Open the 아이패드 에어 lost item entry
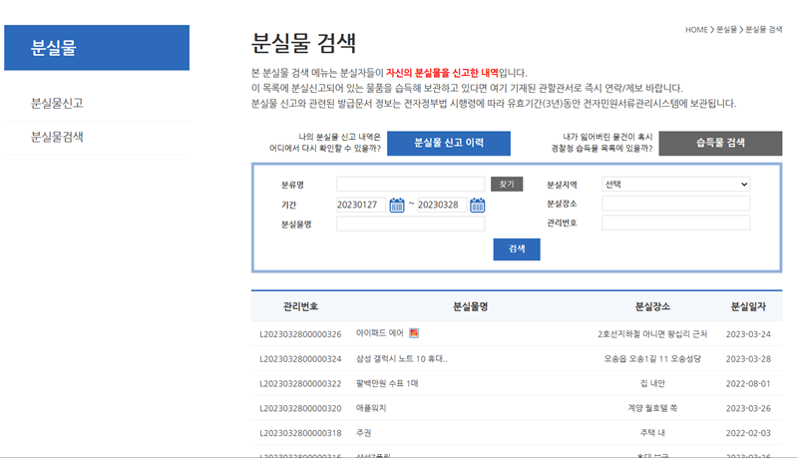Screen dimensions: 798x458 coord(380,333)
